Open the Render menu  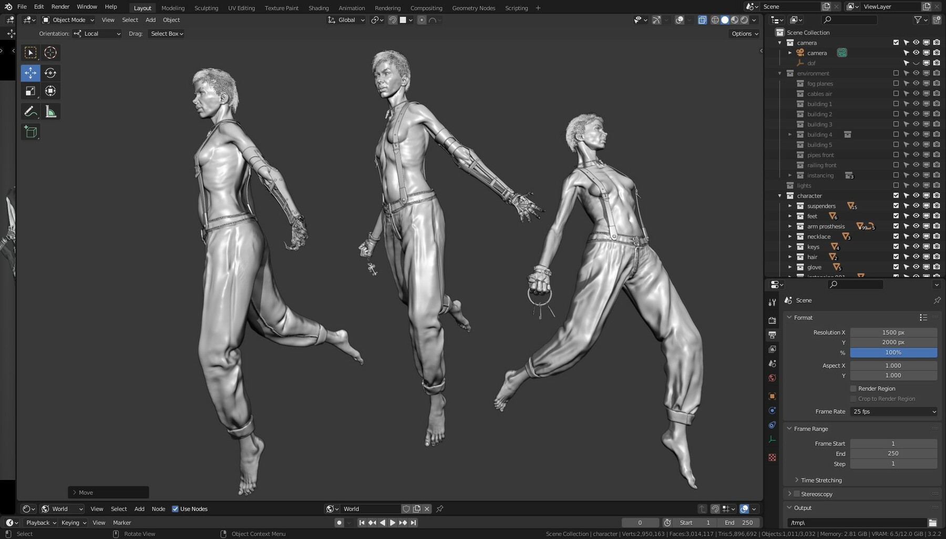60,6
